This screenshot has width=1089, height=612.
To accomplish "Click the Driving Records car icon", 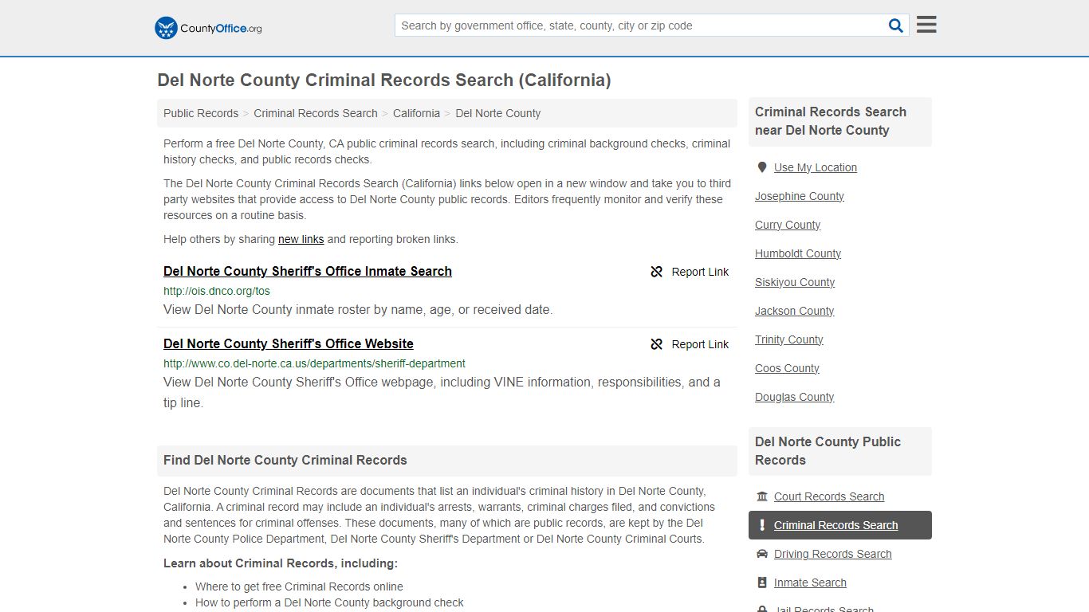I will [x=762, y=554].
